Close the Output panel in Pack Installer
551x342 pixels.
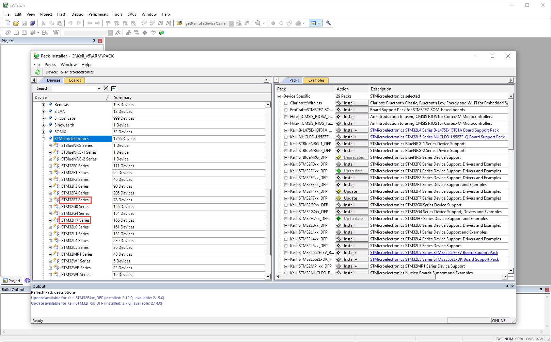(512, 286)
